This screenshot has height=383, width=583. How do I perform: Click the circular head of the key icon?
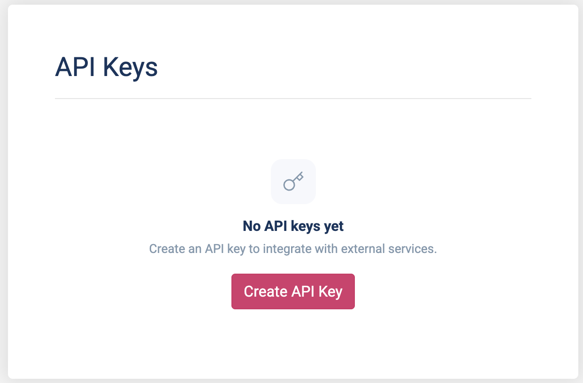[289, 185]
